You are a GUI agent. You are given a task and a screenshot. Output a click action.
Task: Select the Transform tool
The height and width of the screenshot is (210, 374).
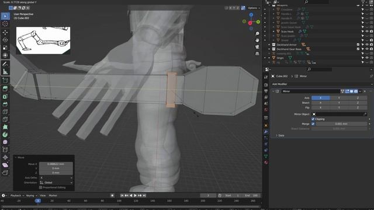5,55
